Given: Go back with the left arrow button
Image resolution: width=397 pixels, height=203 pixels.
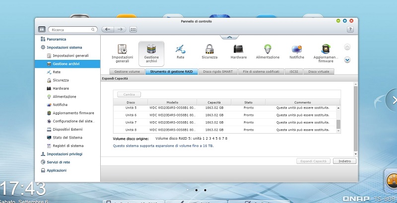Looking at the screenshot, I should 108,30.
